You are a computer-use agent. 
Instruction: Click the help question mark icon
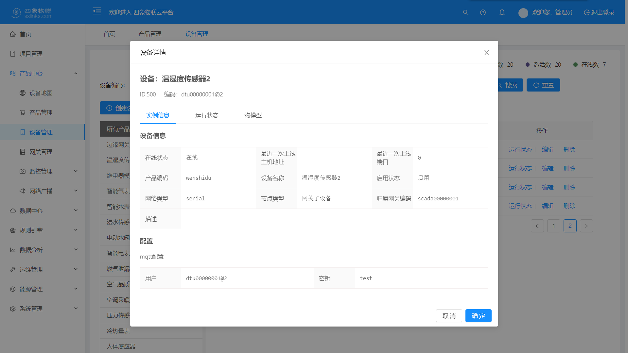point(483,12)
